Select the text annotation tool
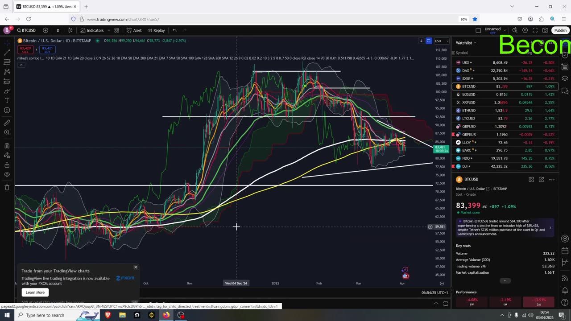This screenshot has width=571, height=321. pyautogui.click(x=7, y=101)
